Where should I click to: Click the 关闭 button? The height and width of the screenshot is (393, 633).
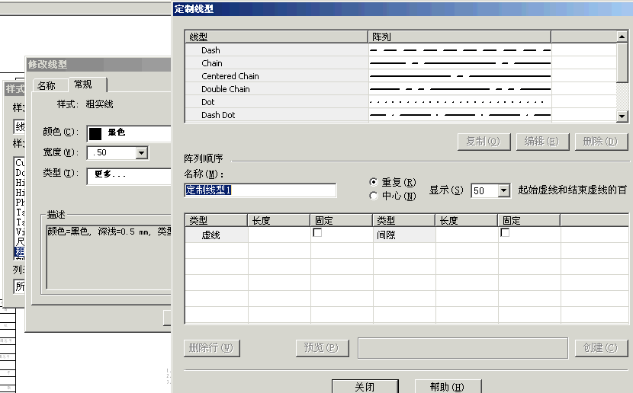(365, 387)
